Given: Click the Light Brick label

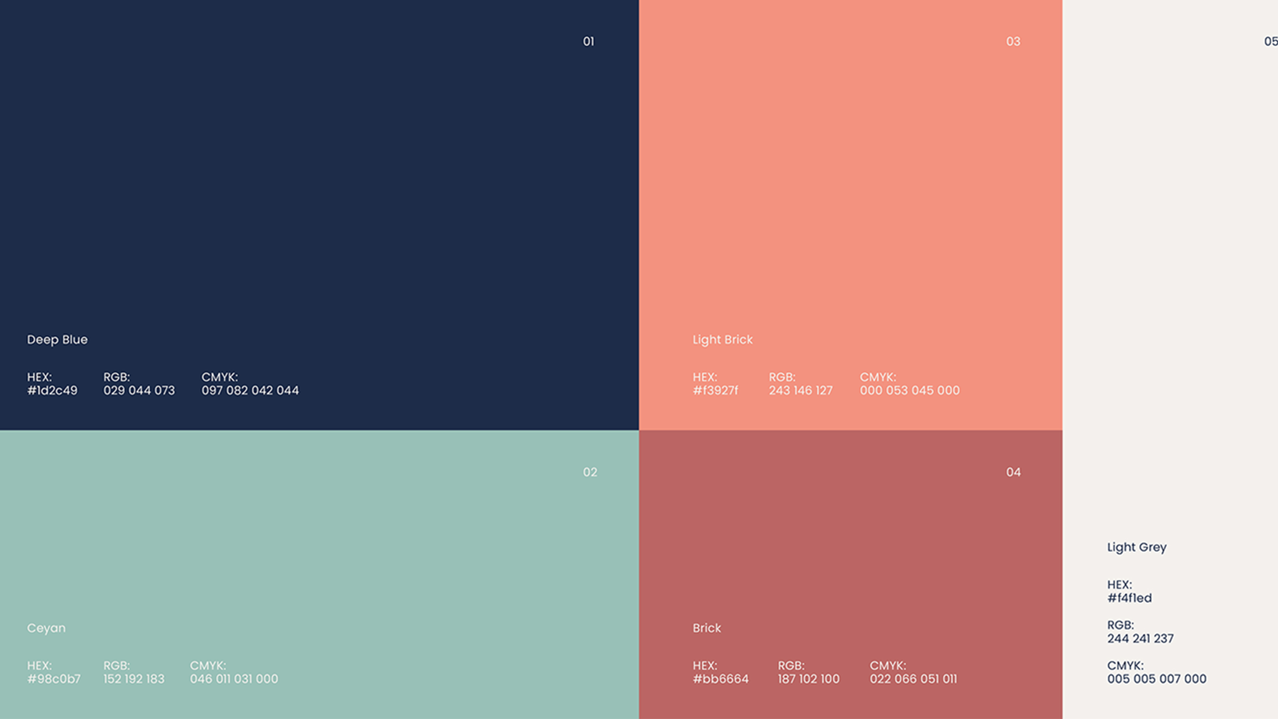Looking at the screenshot, I should tap(723, 340).
